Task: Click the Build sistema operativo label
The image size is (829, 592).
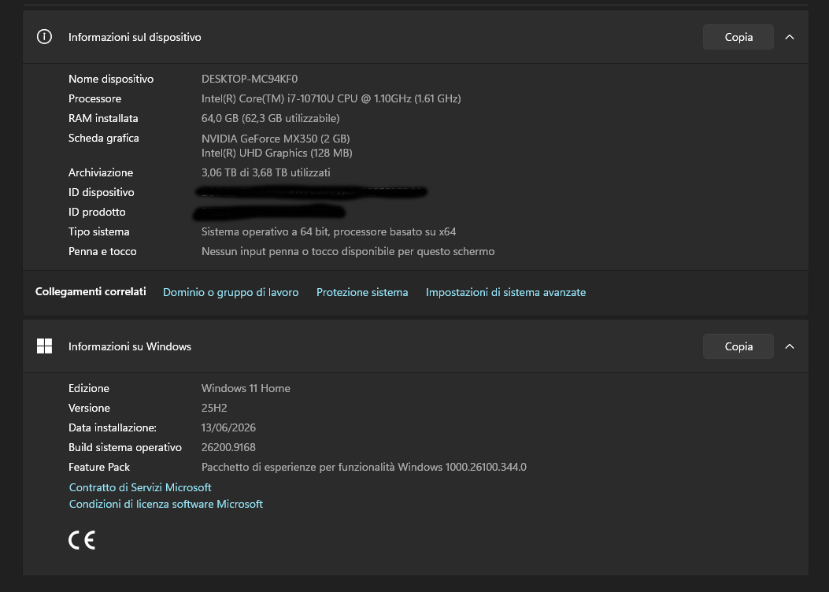Action: [x=124, y=447]
